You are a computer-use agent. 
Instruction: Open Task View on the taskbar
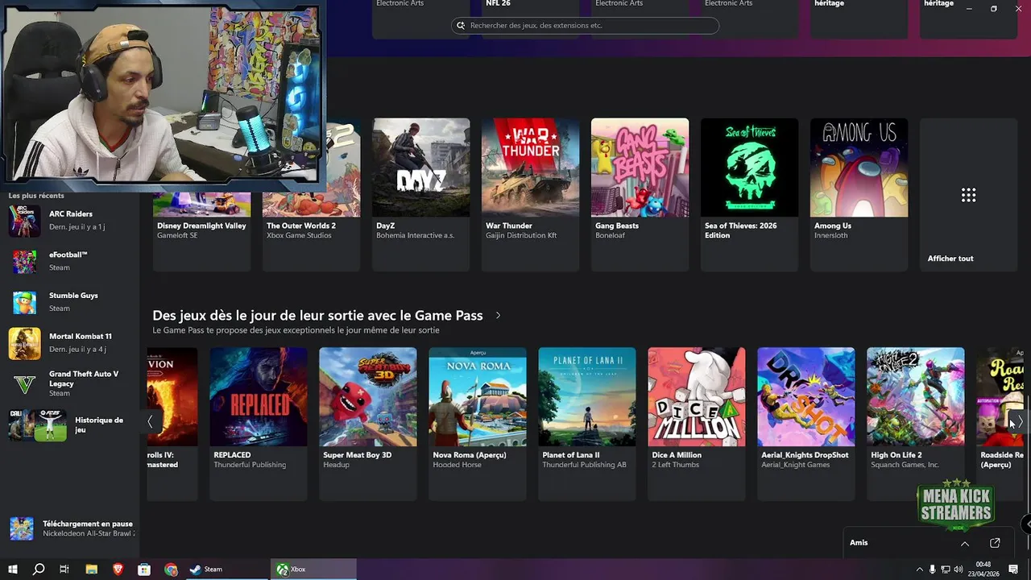click(64, 570)
